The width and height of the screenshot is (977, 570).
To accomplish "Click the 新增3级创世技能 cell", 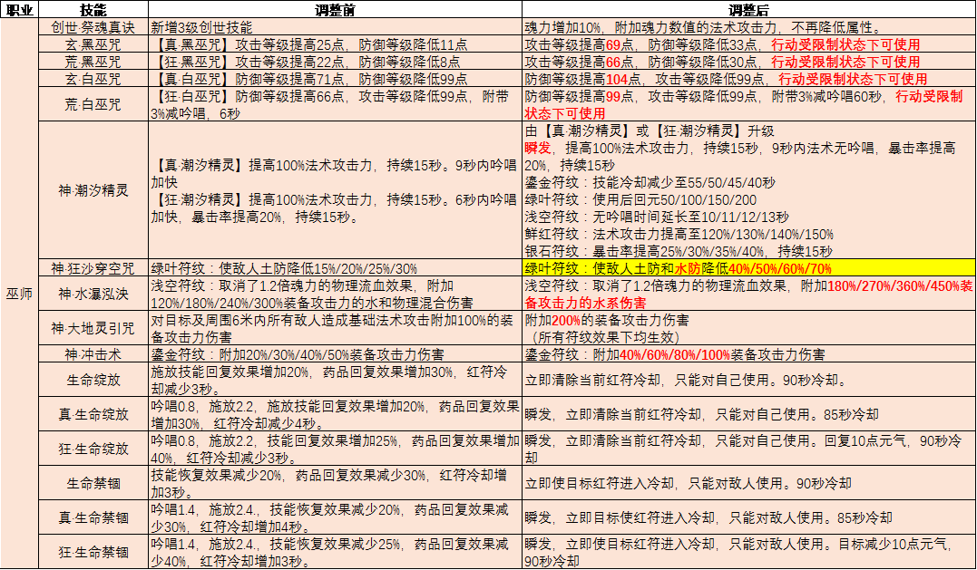I will coord(336,27).
